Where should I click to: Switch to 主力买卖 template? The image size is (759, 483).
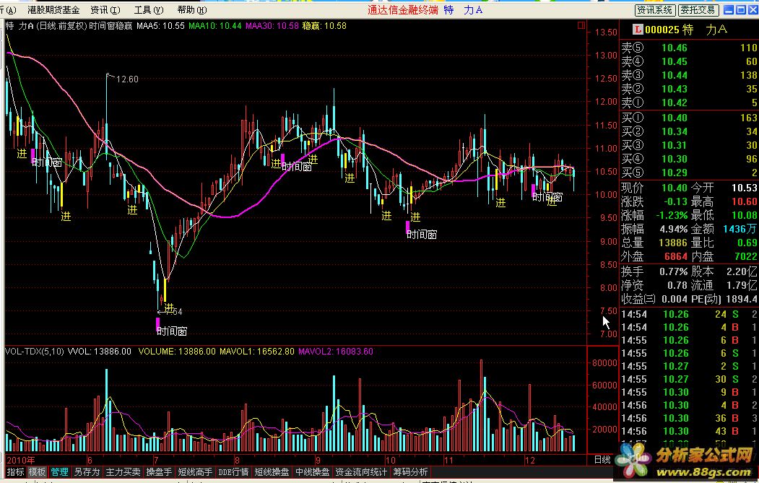coord(123,472)
